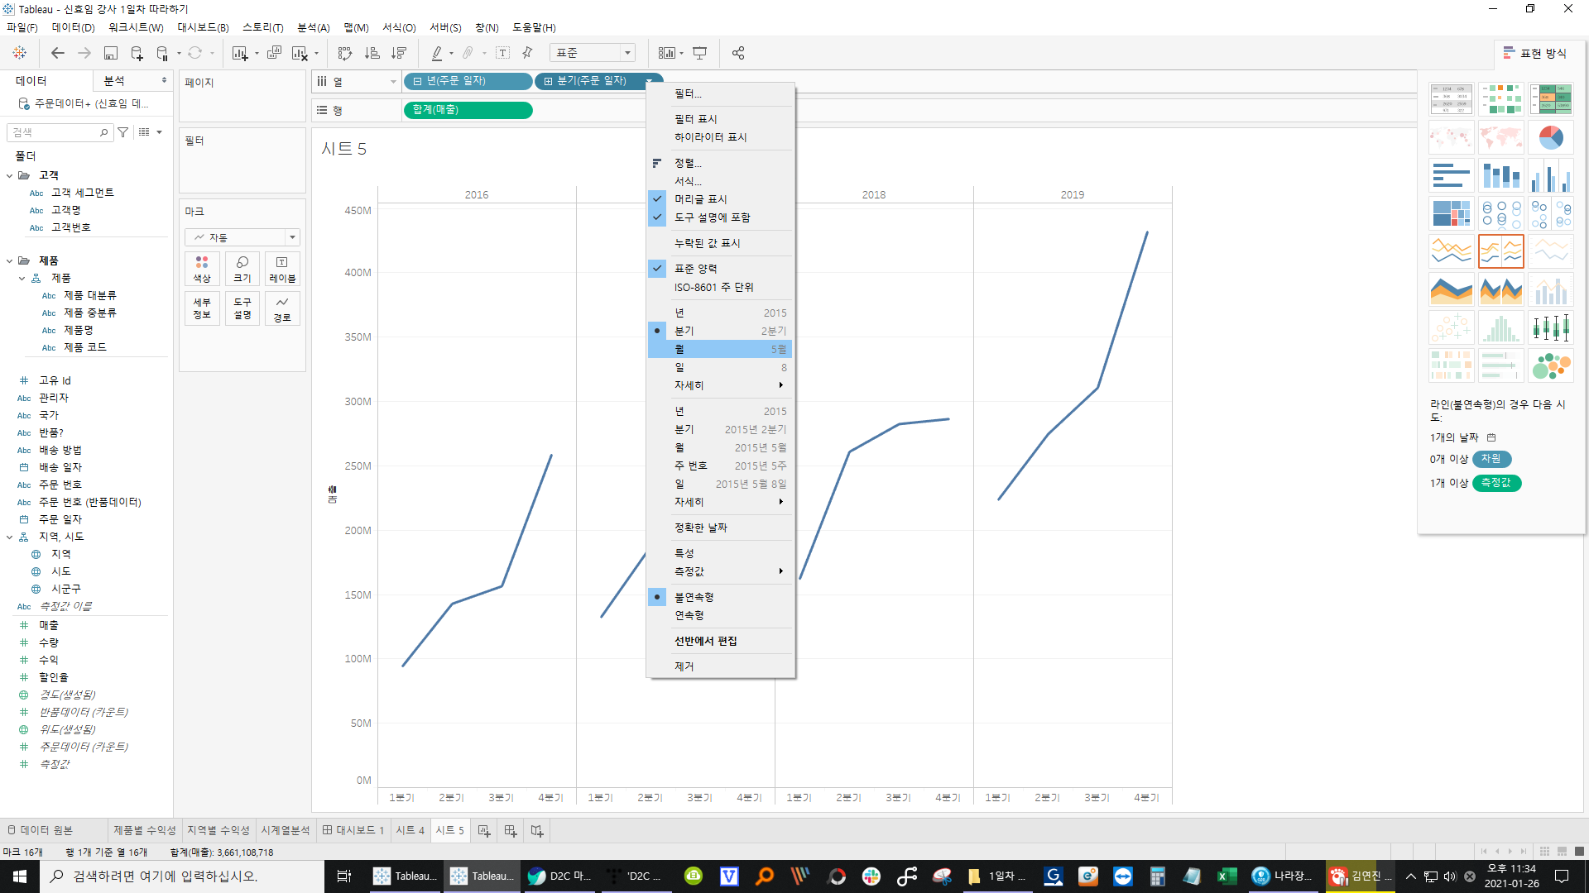Click 제거 (Remove) in context menu
Image resolution: width=1589 pixels, height=893 pixels.
point(720,666)
